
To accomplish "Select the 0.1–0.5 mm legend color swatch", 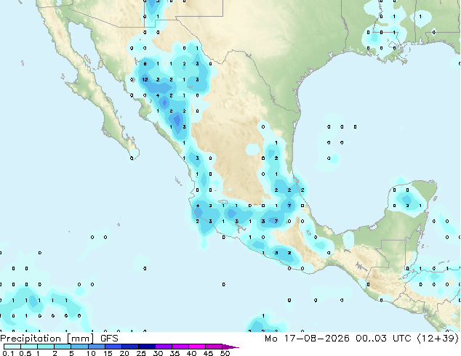I will 12,347.
